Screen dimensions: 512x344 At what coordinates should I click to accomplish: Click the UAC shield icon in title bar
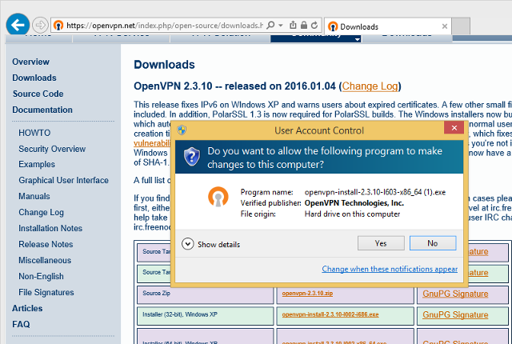click(182, 130)
